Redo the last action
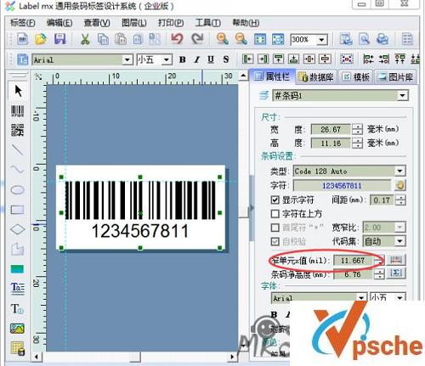 197,39
